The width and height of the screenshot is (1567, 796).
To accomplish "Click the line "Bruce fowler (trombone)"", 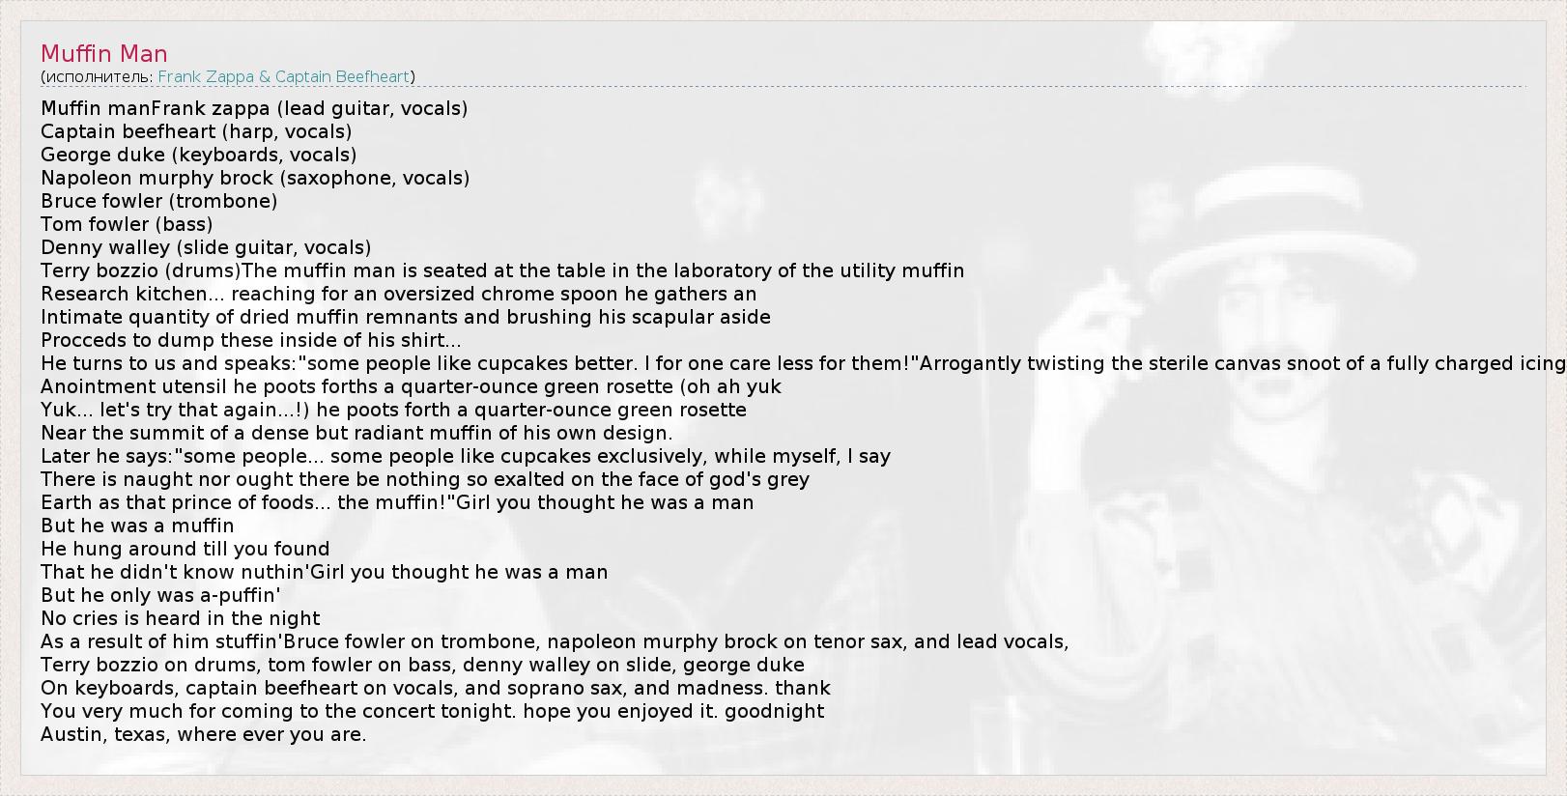I will 158,201.
